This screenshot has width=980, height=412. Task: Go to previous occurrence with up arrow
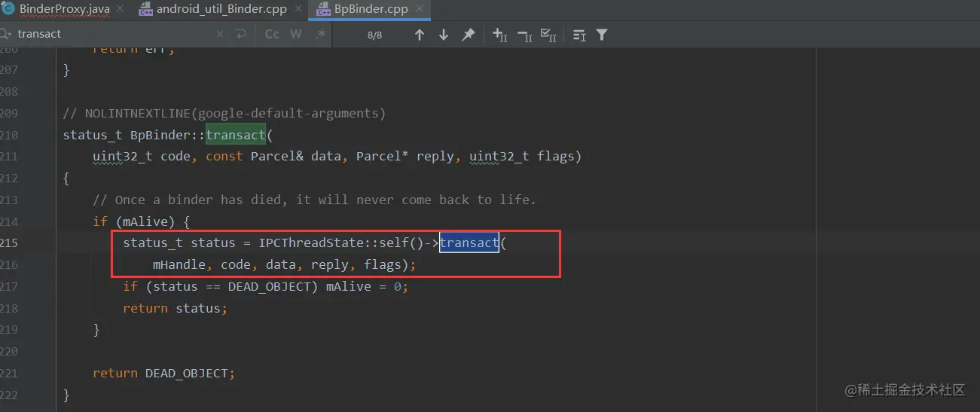point(420,35)
